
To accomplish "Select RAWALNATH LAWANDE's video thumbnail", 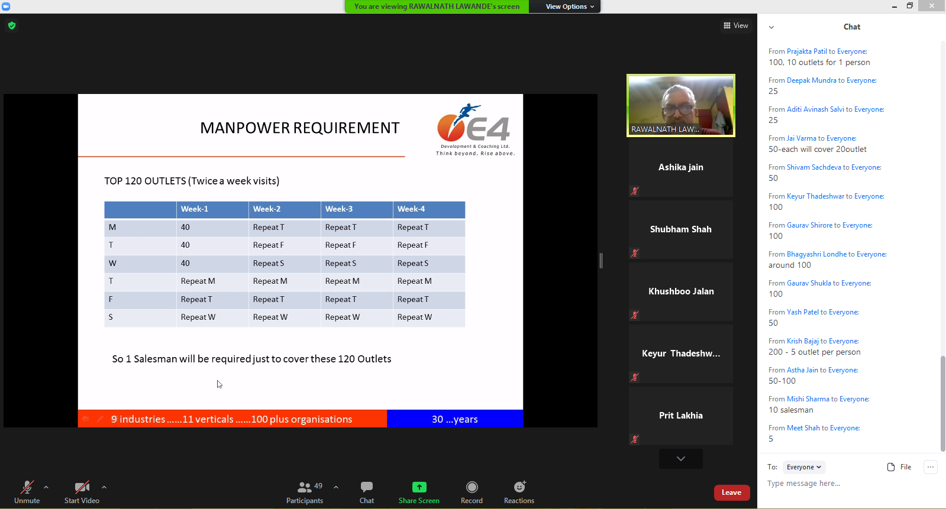I will click(681, 105).
